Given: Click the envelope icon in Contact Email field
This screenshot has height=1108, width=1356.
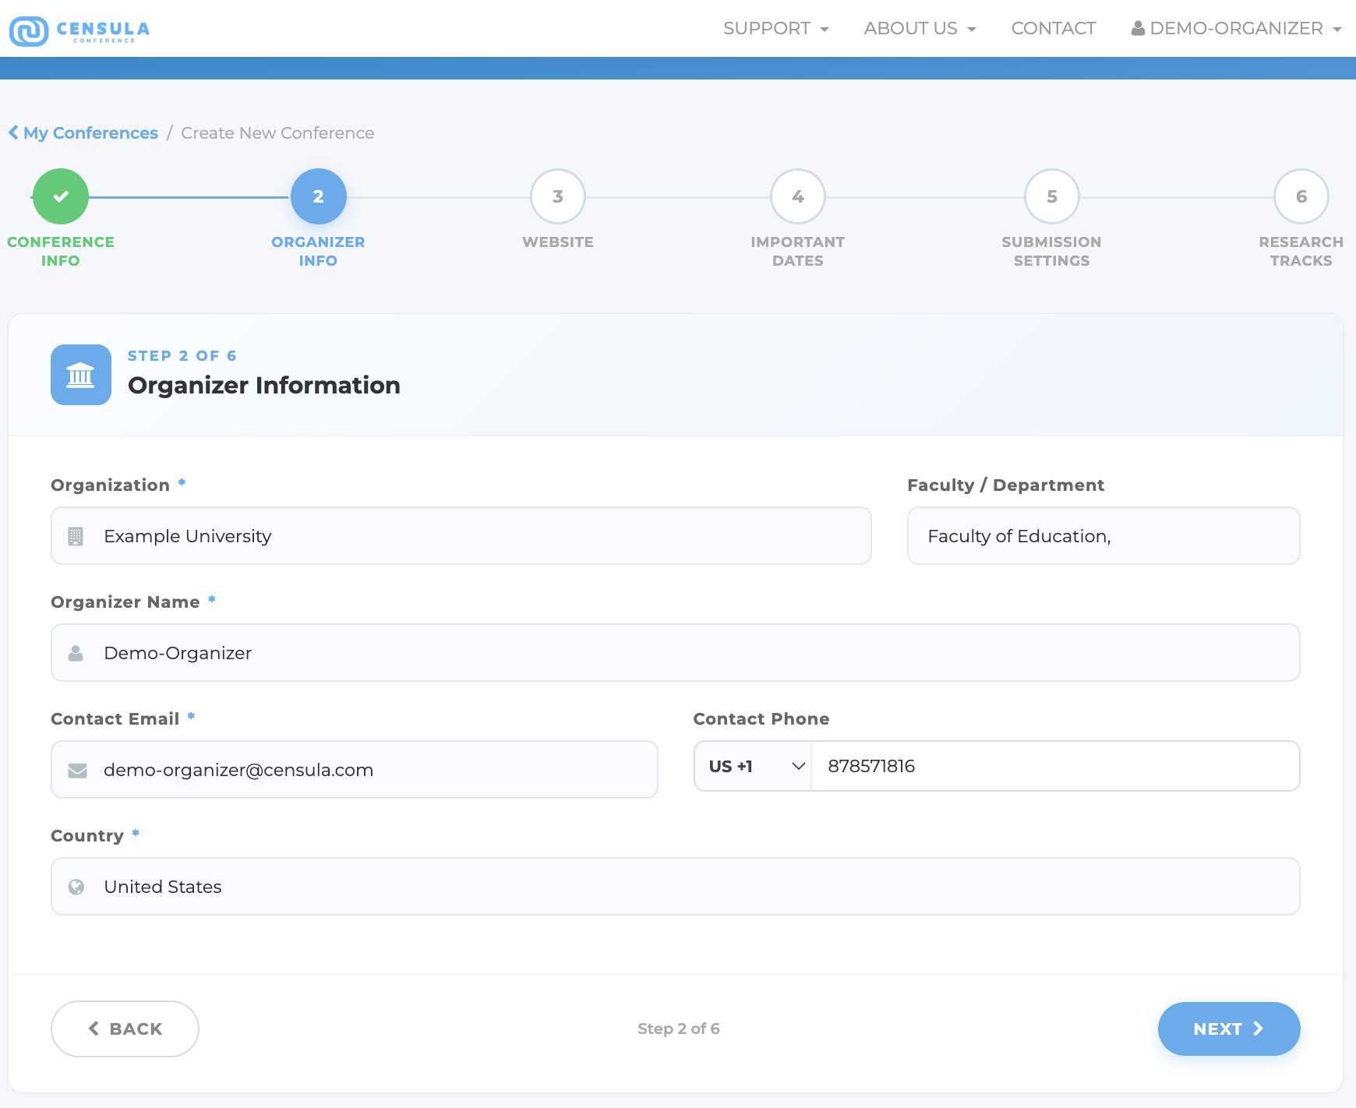Looking at the screenshot, I should pyautogui.click(x=77, y=771).
